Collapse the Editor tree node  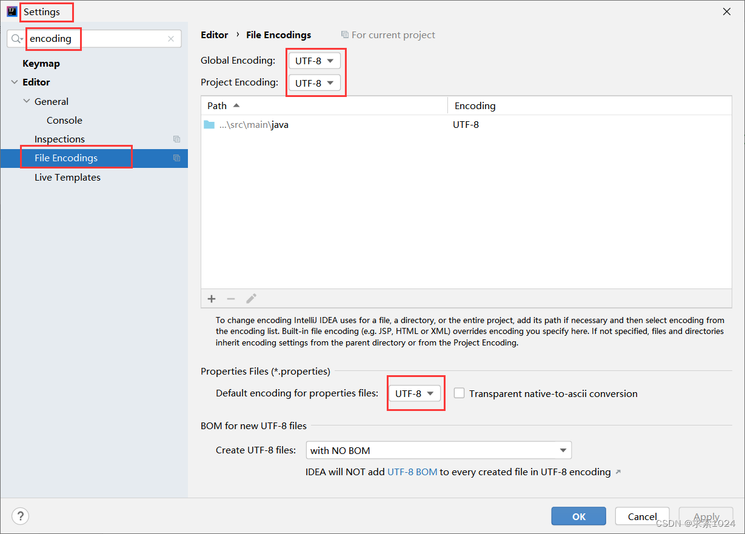(15, 82)
